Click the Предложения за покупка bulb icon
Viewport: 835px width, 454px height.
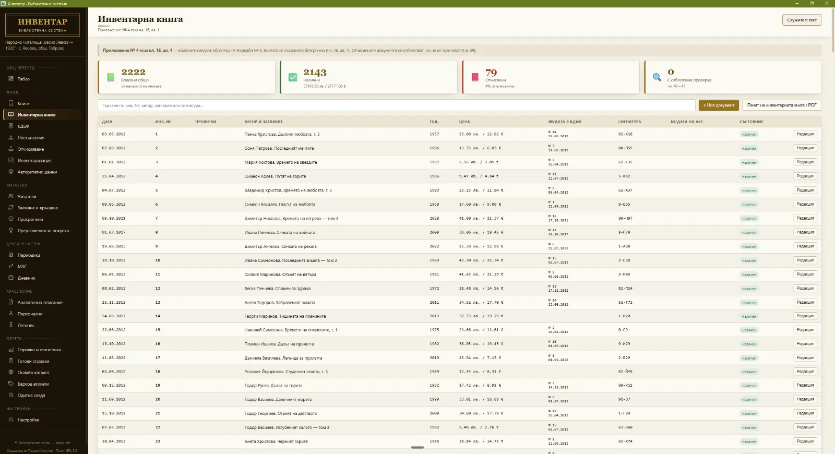tap(11, 231)
